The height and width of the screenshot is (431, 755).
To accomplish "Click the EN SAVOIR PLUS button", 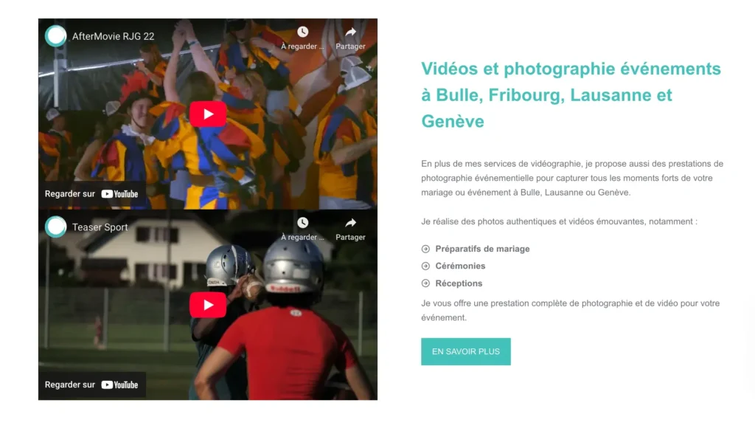I will pyautogui.click(x=466, y=351).
